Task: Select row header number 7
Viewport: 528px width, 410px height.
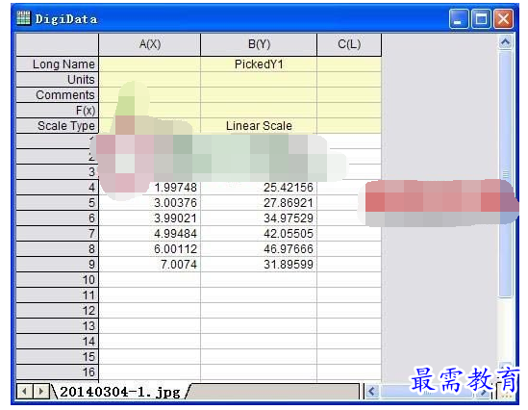Action: pyautogui.click(x=58, y=234)
